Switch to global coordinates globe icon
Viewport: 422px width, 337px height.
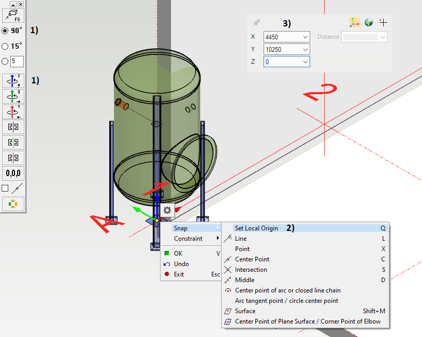coord(369,22)
